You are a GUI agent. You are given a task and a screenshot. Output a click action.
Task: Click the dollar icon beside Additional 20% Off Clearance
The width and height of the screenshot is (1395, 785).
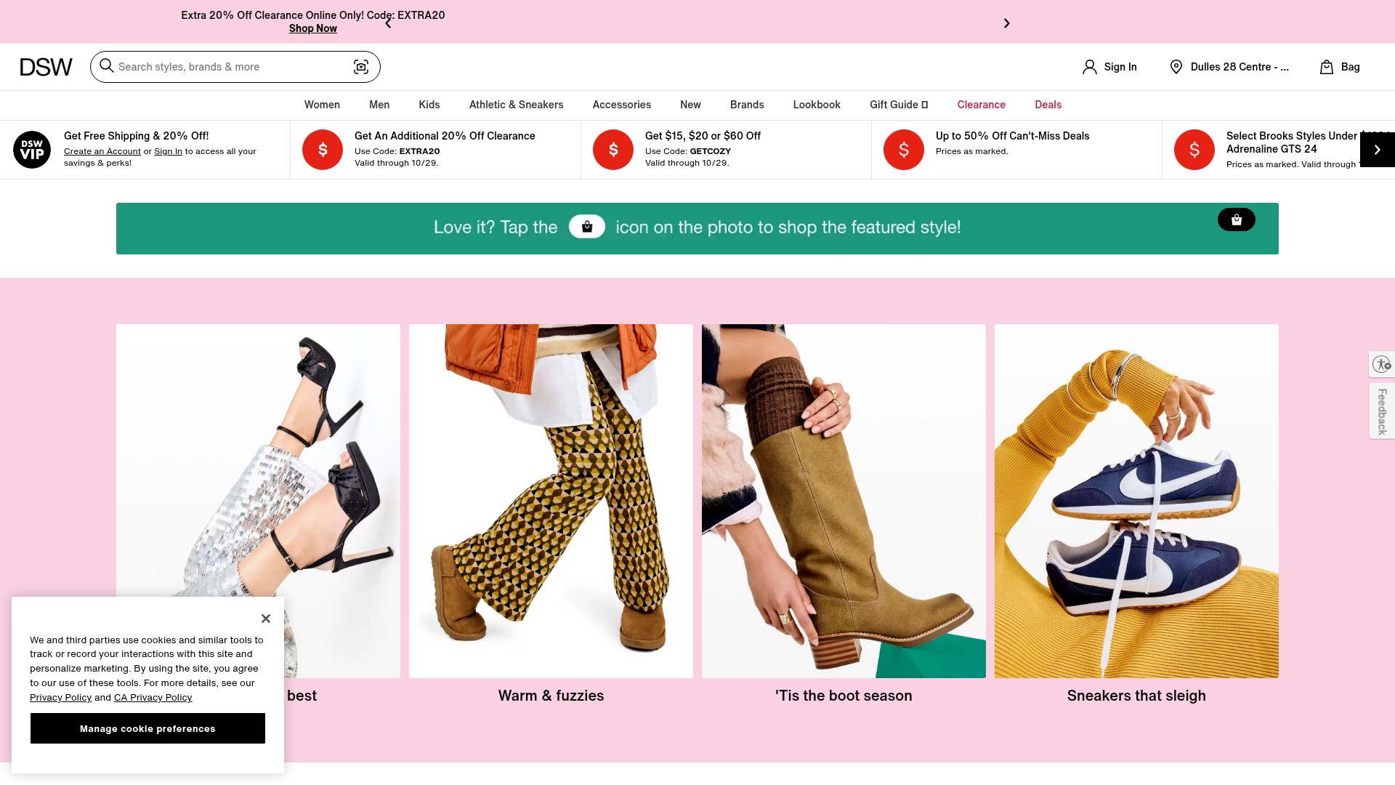(x=323, y=150)
